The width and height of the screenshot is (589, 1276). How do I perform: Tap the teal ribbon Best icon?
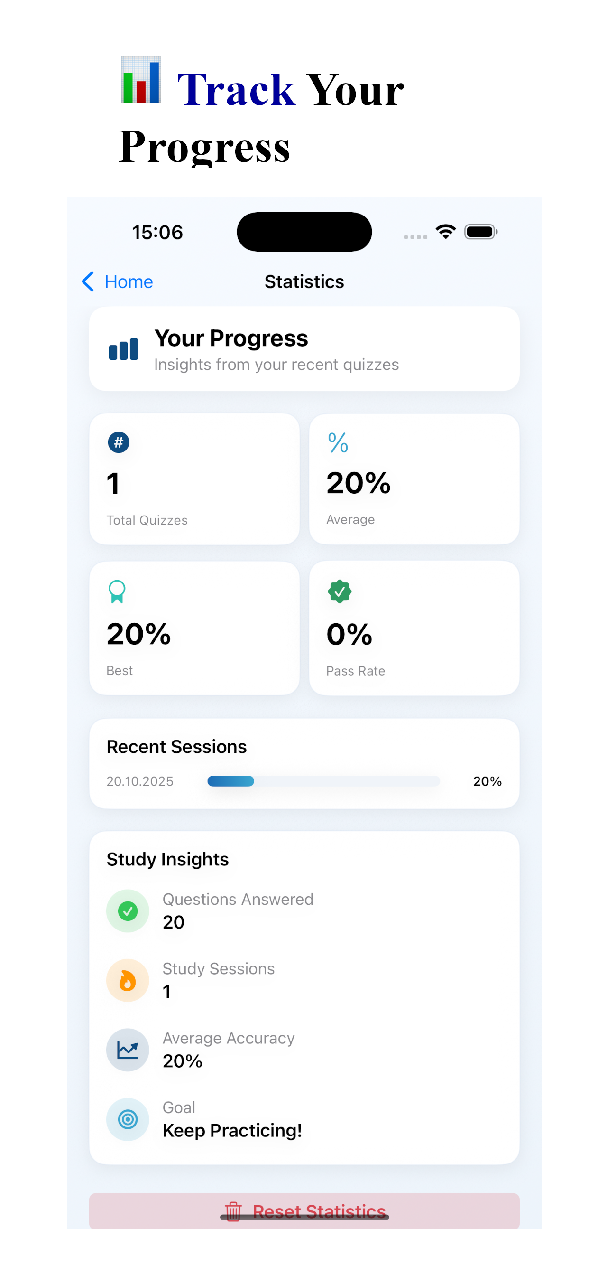coord(117,591)
